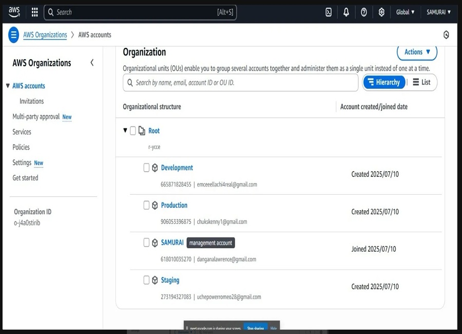Click Hide in screen-share bar
The image size is (462, 334).
(274, 328)
